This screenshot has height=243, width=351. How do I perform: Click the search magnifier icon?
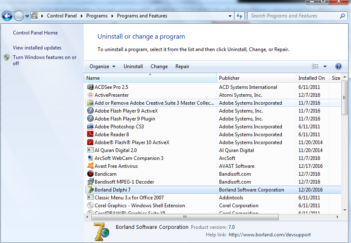343,16
